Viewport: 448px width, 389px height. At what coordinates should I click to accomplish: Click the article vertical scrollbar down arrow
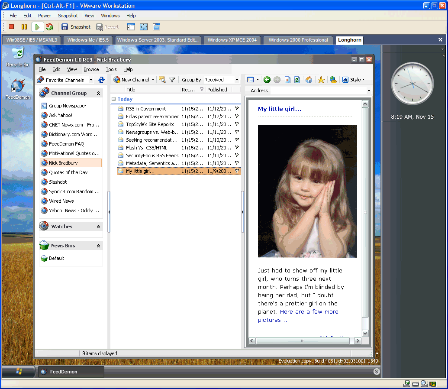click(x=365, y=334)
